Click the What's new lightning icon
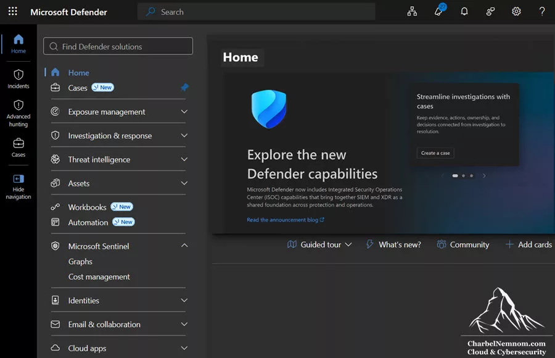 (x=369, y=244)
